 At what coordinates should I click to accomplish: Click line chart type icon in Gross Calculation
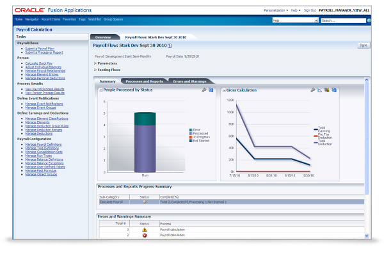pos(319,90)
